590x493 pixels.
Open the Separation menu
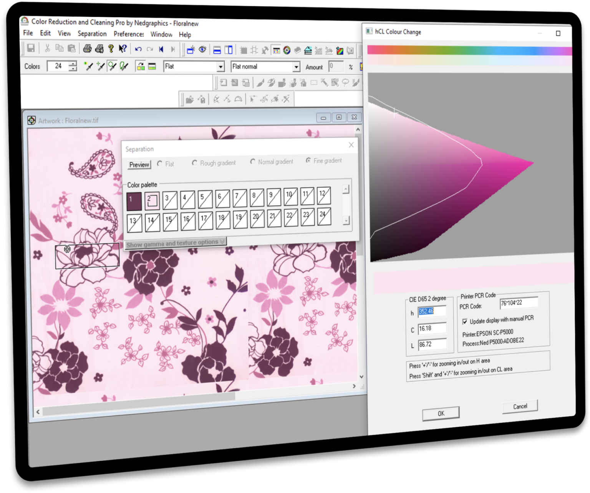coord(92,34)
